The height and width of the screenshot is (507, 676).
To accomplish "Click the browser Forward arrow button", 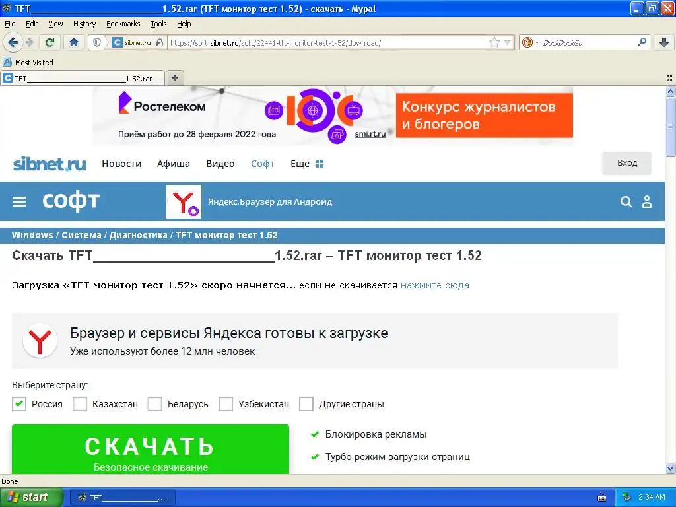I will (29, 42).
